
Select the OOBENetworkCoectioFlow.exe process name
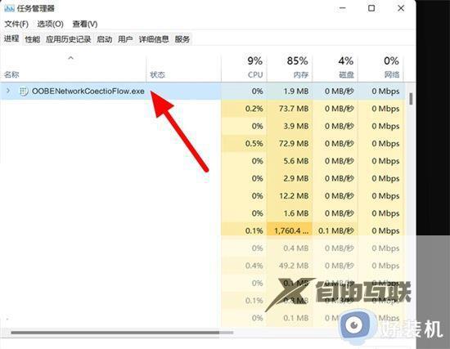tap(88, 92)
